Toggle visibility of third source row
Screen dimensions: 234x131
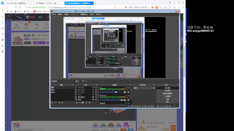[93, 92]
